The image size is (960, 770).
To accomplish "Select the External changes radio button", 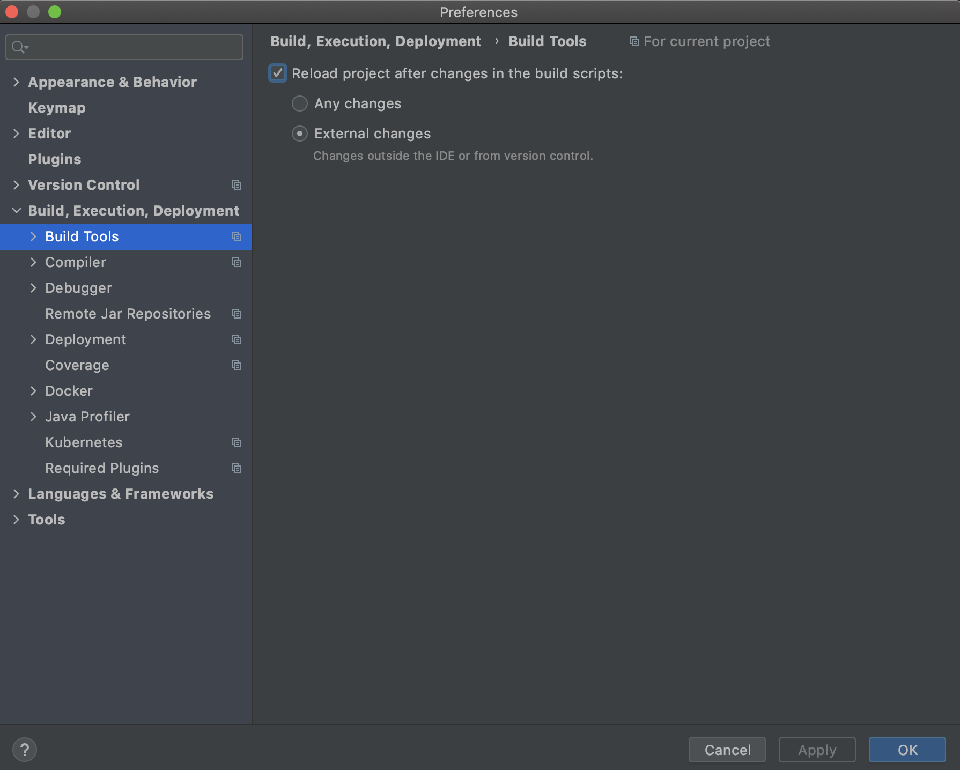I will 300,134.
